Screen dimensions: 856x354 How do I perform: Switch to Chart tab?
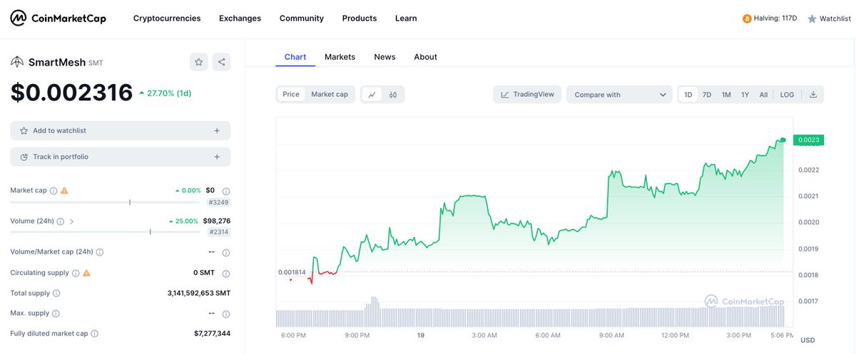(295, 57)
